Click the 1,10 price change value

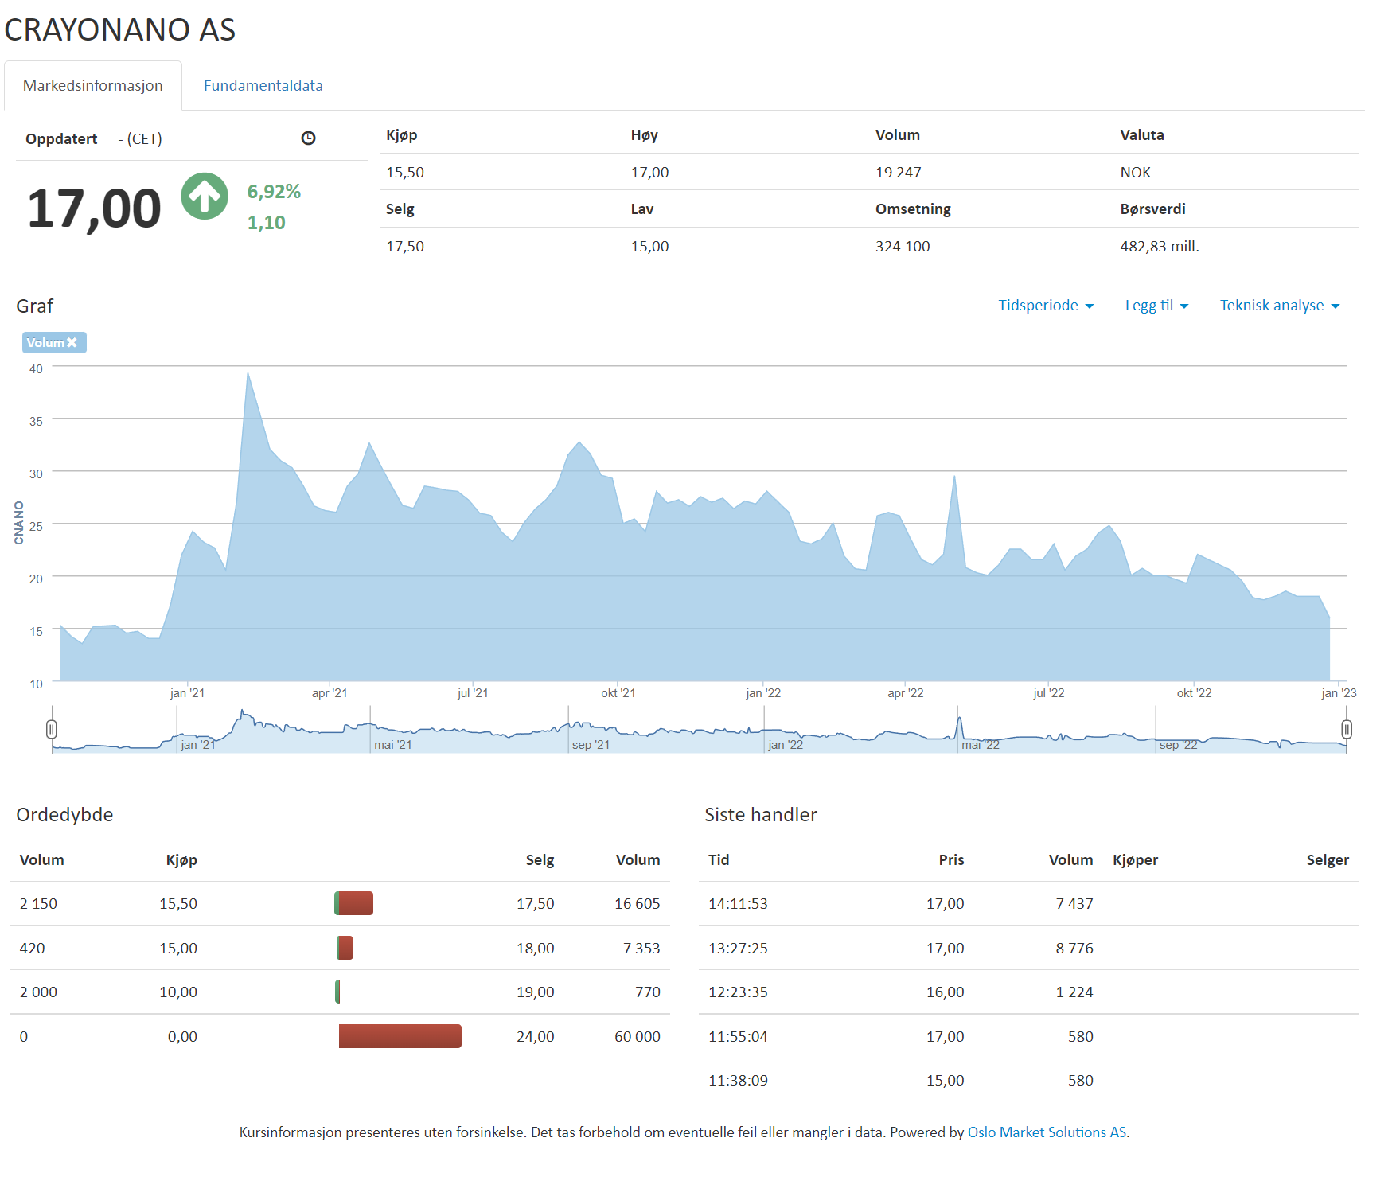pos(266,223)
